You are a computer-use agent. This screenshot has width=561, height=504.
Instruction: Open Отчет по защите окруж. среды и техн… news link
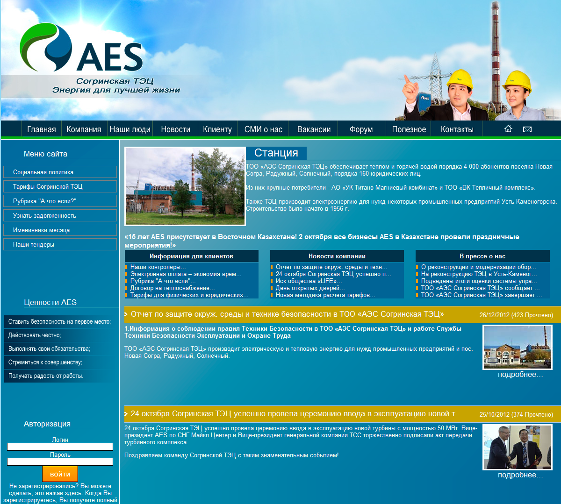pos(331,267)
